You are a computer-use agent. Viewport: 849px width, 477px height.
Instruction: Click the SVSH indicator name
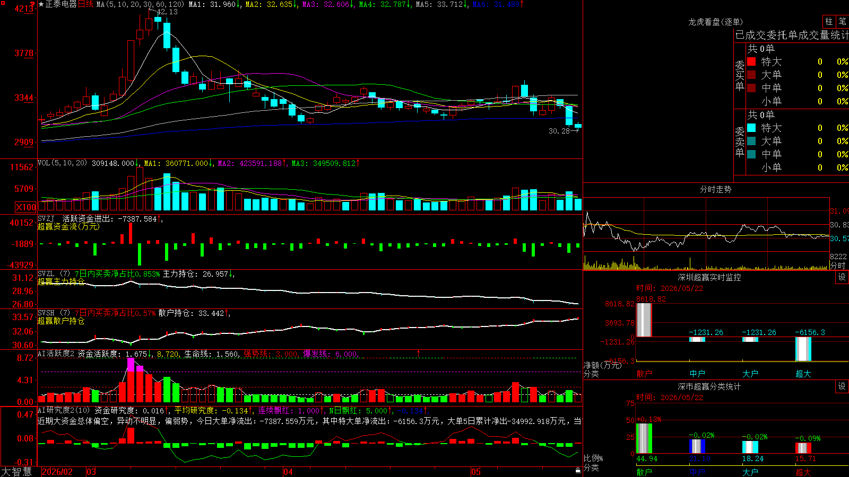point(46,313)
